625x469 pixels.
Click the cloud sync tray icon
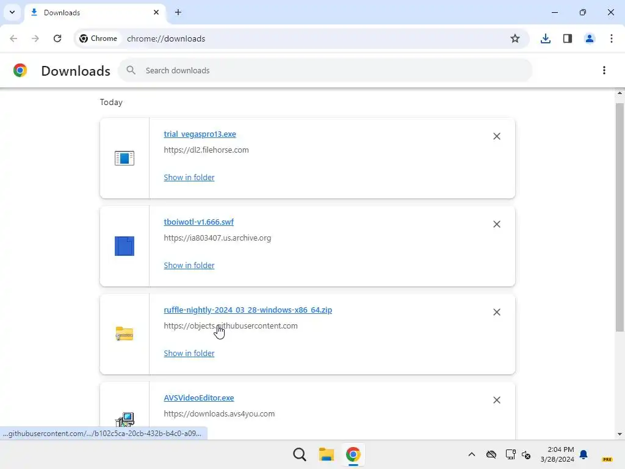tap(491, 454)
